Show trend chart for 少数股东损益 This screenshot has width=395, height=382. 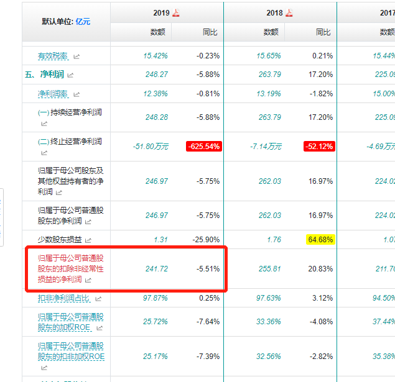[x=88, y=240]
